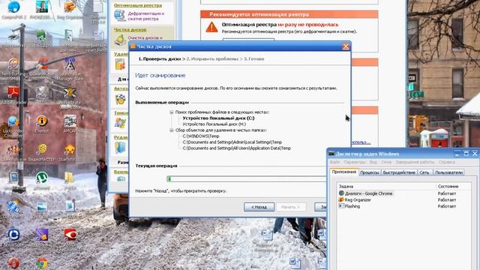Maximize the Task Manager window
The image size is (480, 270).
[466, 154]
